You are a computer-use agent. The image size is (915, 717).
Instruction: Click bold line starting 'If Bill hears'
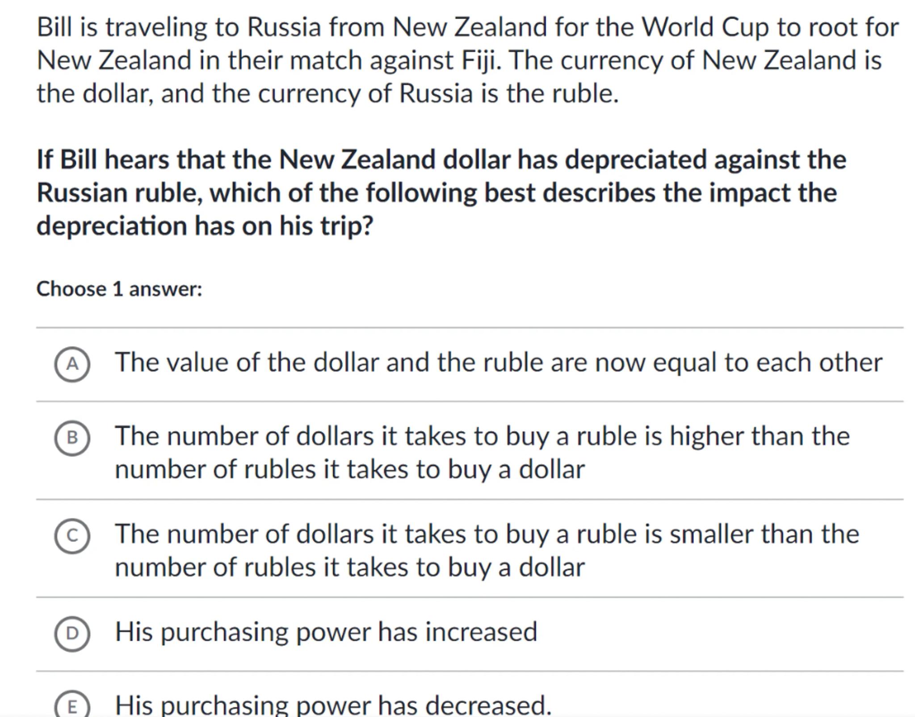(441, 160)
